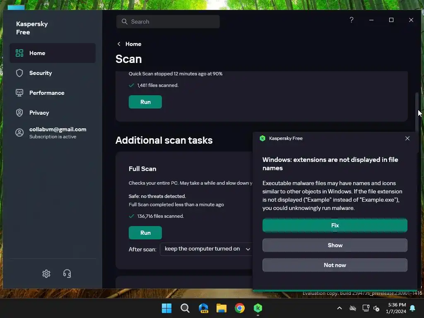This screenshot has height=318, width=424.
Task: Click the account profile icon
Action: pos(19,132)
